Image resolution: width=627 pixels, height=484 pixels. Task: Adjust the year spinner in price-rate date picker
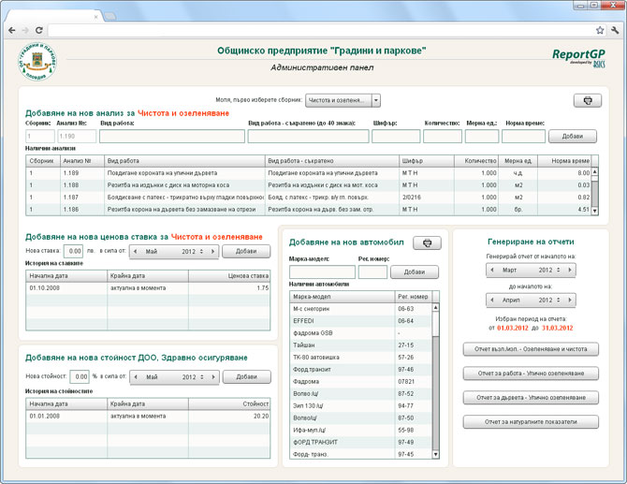[x=201, y=251]
